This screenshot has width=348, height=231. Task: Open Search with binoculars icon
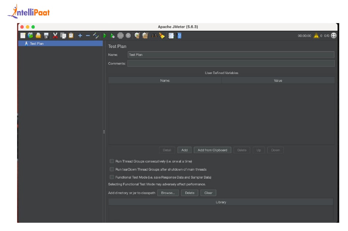[x=154, y=36]
